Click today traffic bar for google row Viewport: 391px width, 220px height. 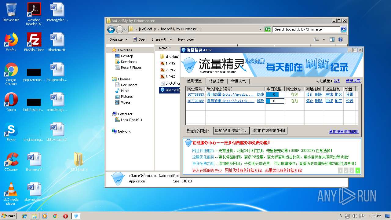point(275,95)
